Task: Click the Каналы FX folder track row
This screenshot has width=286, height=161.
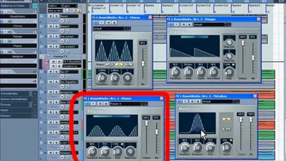Action: tap(62, 56)
